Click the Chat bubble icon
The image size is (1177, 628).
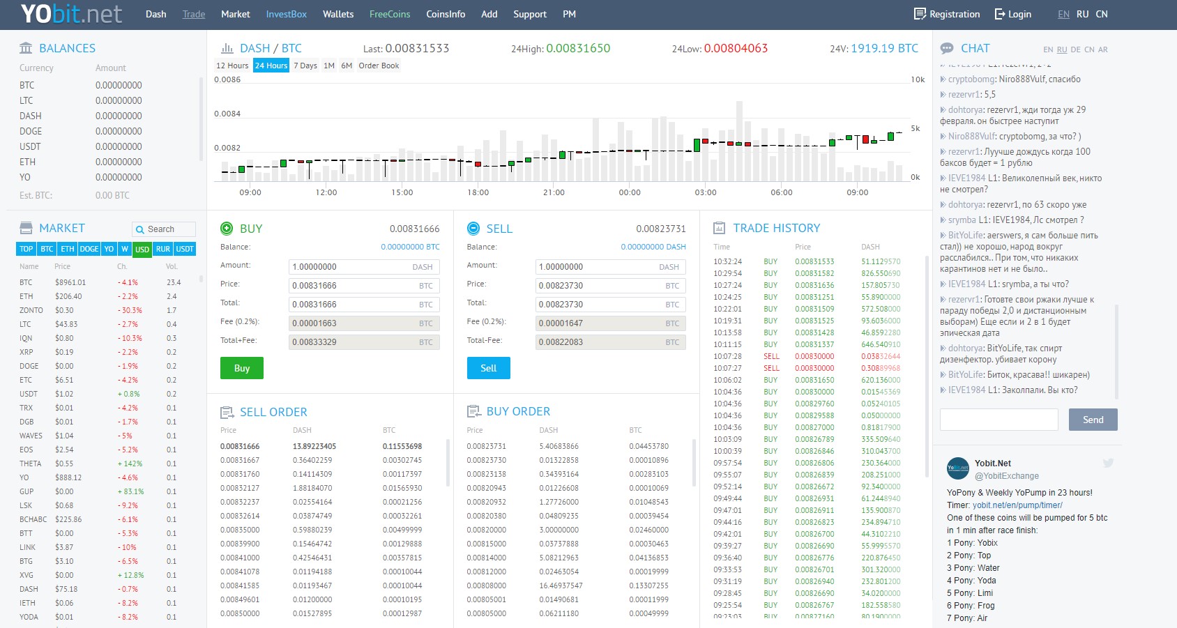click(946, 48)
